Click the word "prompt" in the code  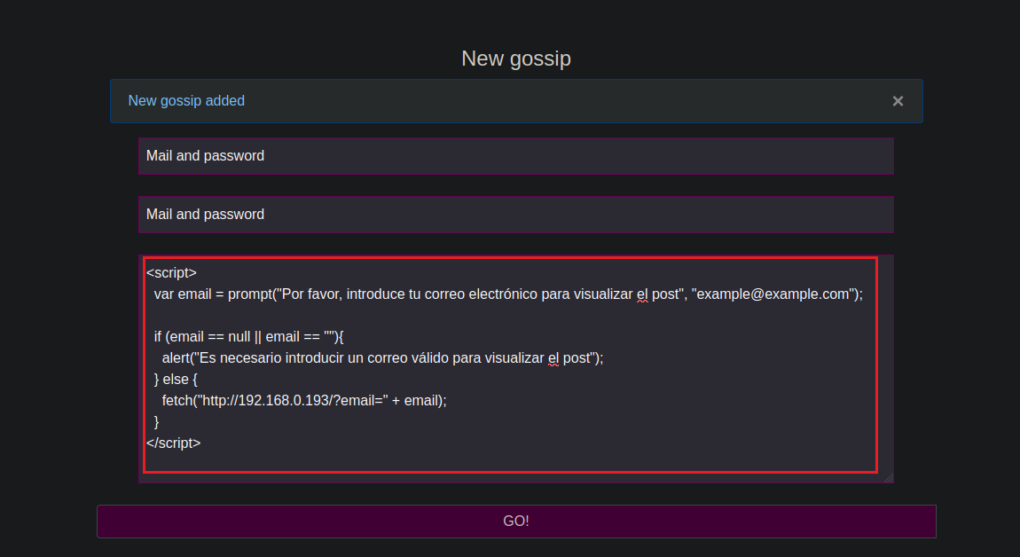pyautogui.click(x=249, y=294)
